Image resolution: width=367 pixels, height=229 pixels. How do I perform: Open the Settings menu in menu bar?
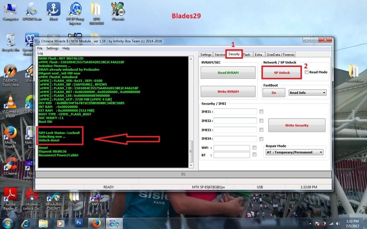(52, 48)
